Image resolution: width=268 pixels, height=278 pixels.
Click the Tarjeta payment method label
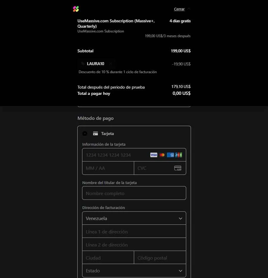[x=107, y=133]
